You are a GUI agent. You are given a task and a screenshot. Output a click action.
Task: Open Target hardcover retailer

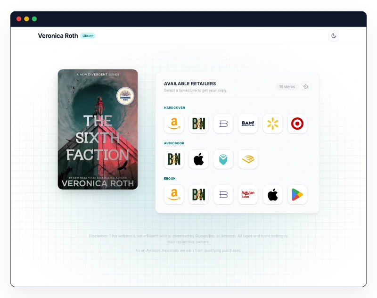click(x=297, y=124)
